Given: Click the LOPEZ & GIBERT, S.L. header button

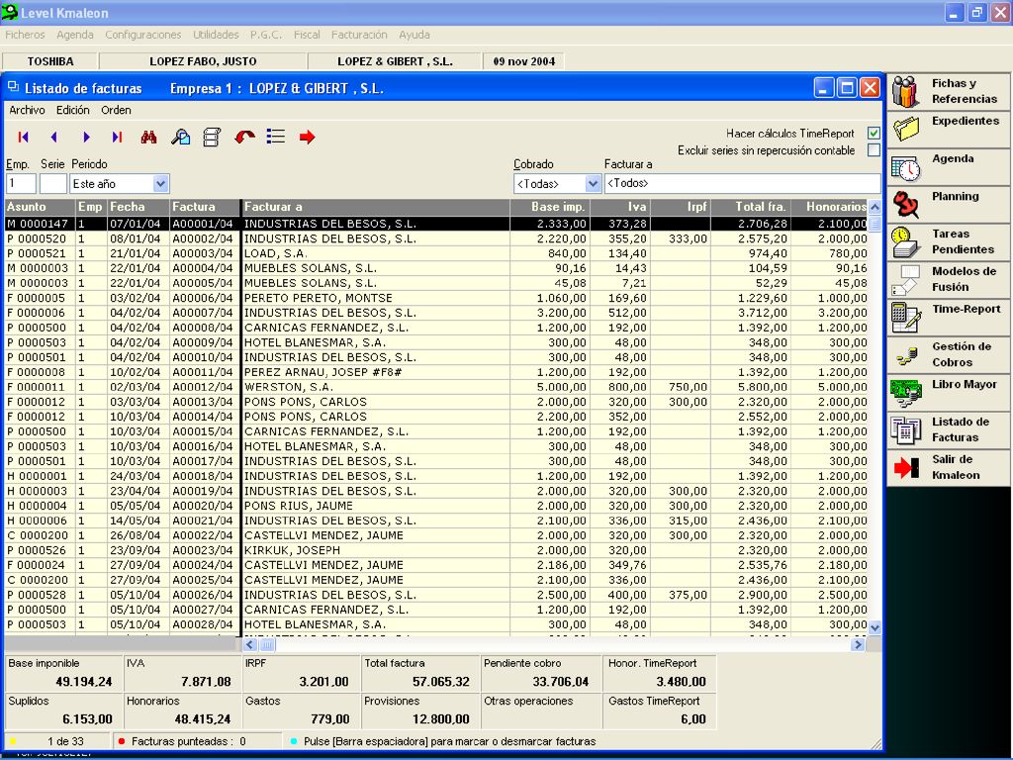Looking at the screenshot, I should 395,61.
